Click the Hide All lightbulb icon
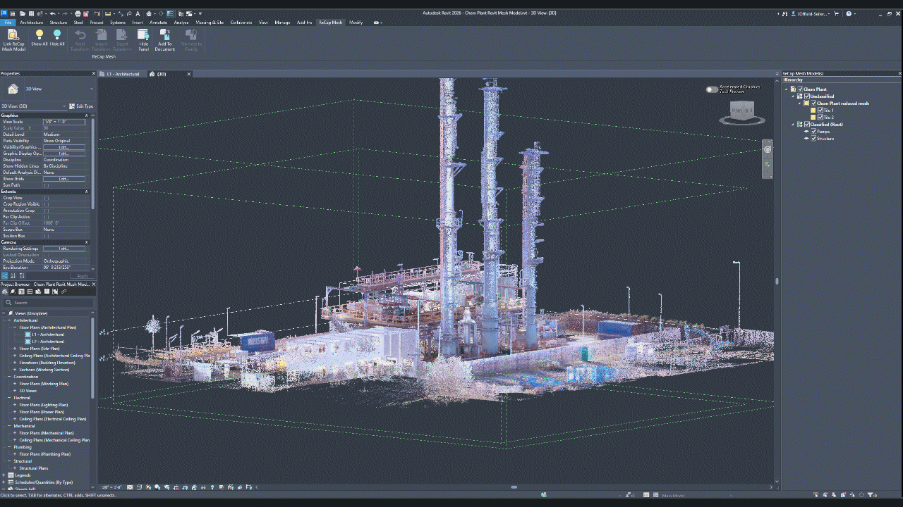Image resolution: width=903 pixels, height=507 pixels. [57, 35]
